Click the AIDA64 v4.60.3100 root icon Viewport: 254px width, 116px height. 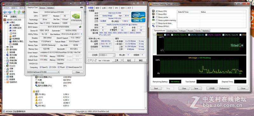pyautogui.click(x=4, y=20)
